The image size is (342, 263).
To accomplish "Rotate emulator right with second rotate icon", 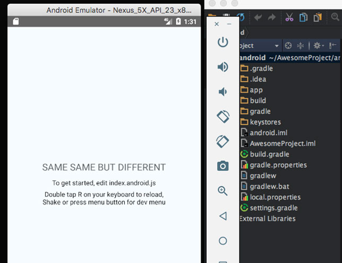I will point(223,142).
